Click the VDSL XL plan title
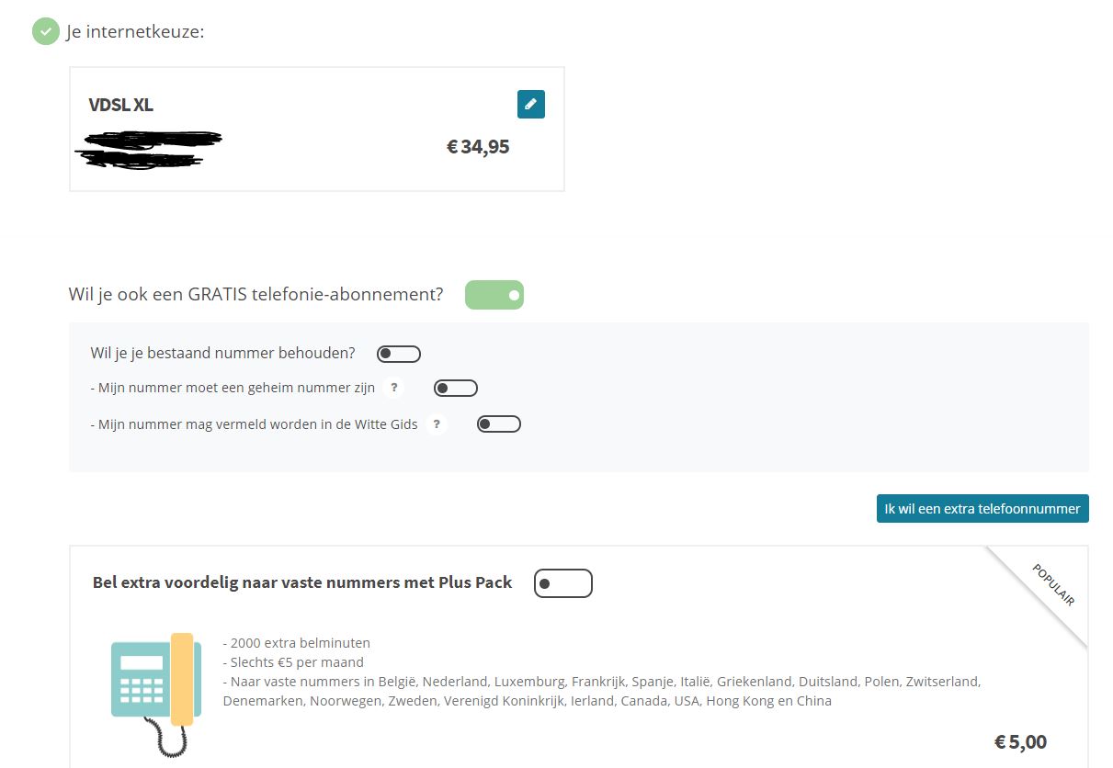This screenshot has width=1113, height=768. pyautogui.click(x=120, y=105)
